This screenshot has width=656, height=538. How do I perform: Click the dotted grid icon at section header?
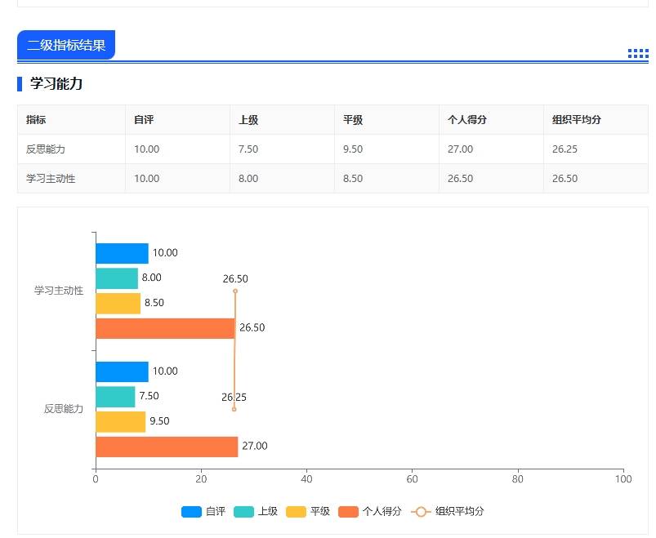[x=637, y=54]
